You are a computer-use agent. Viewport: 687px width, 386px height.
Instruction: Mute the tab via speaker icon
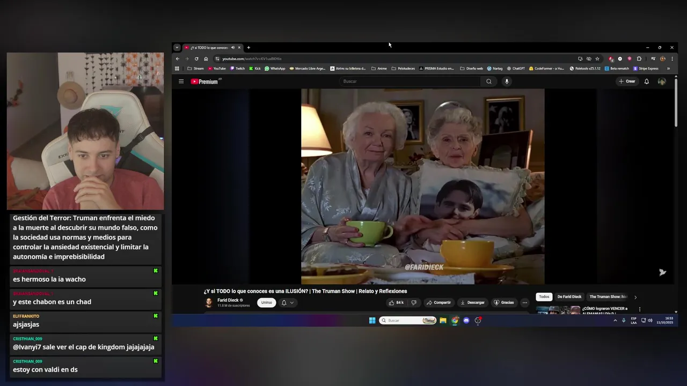(232, 48)
